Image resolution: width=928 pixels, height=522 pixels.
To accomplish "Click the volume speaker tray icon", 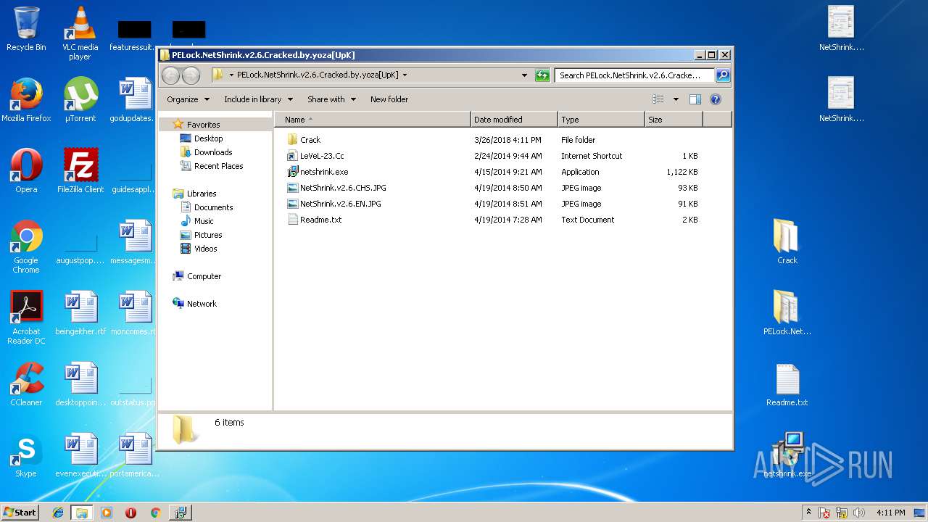I will point(859,513).
